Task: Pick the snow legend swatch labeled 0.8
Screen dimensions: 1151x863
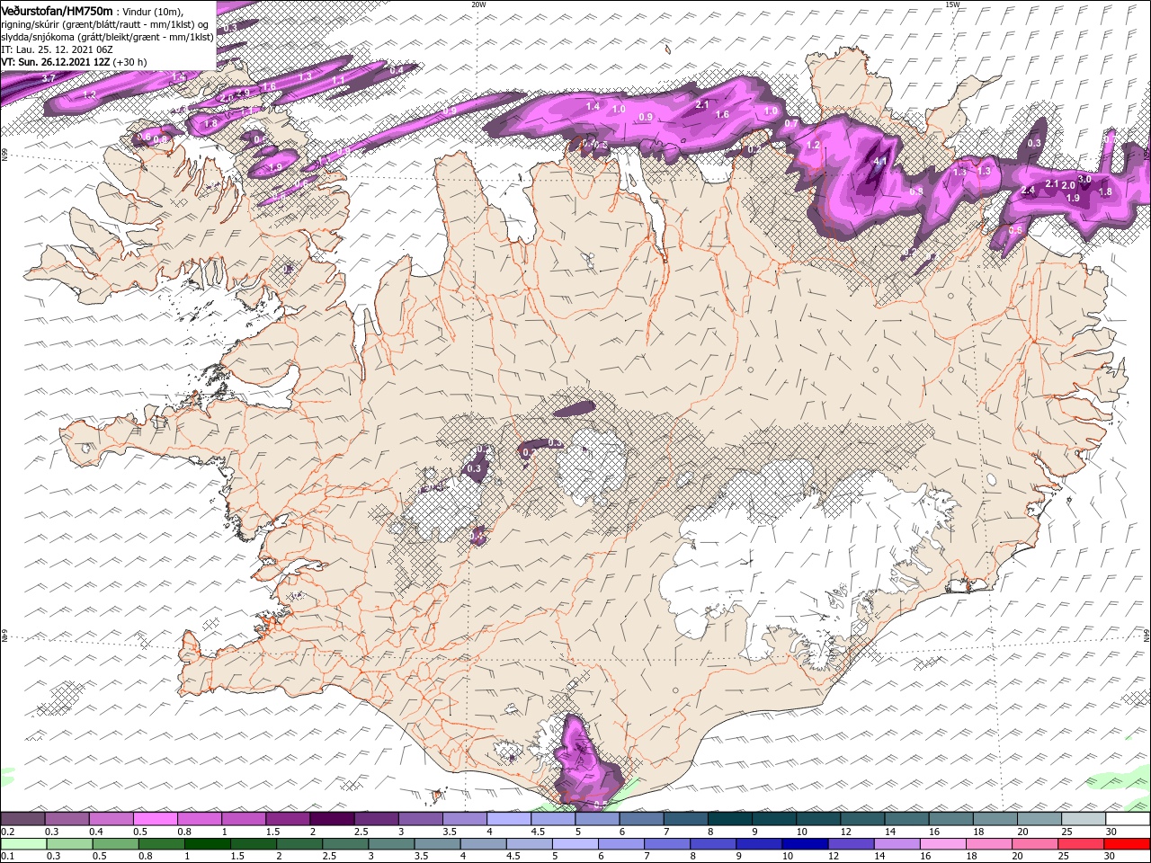Action: click(199, 819)
